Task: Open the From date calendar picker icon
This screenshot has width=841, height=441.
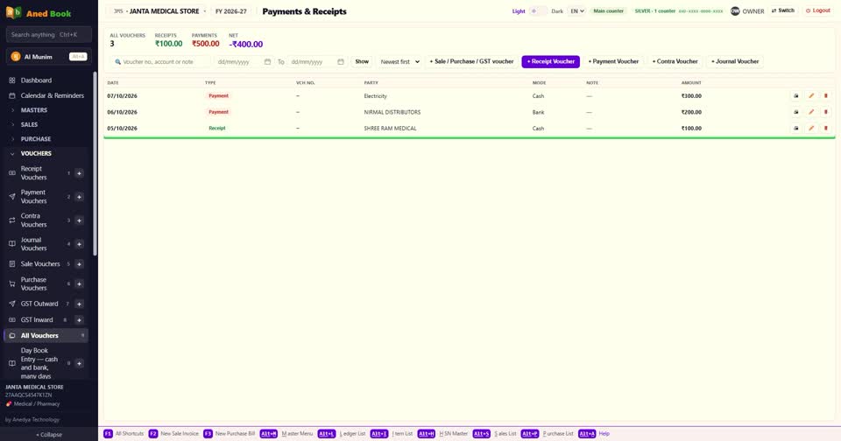Action: (x=268, y=61)
